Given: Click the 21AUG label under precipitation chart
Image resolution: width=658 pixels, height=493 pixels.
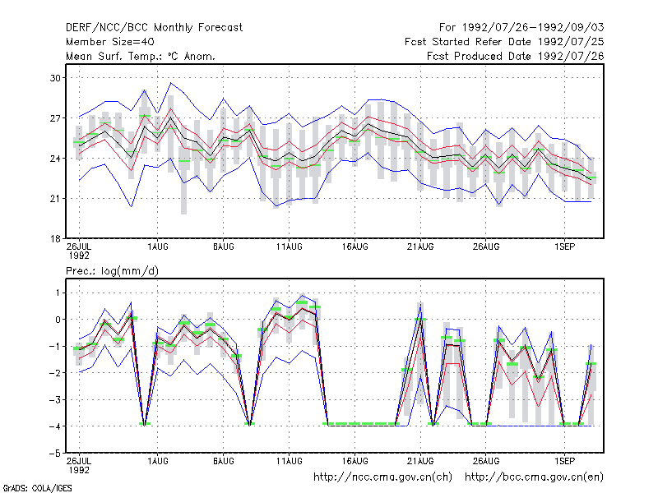Looking at the screenshot, I should [420, 461].
